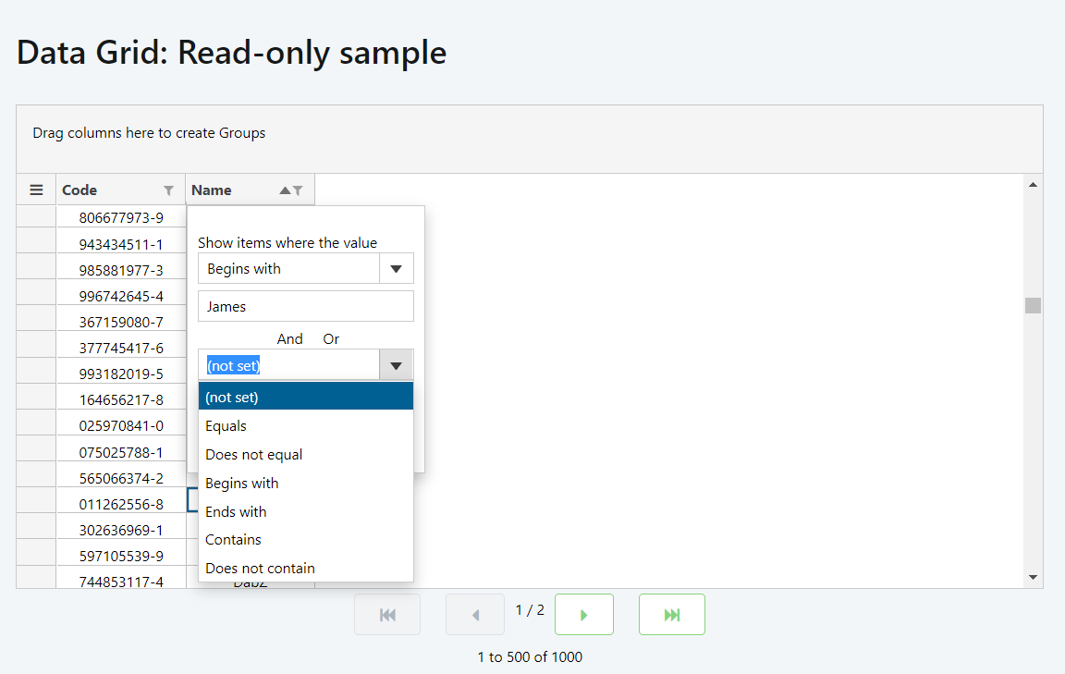Select the "And" logical operator
This screenshot has height=674, width=1065.
(289, 338)
